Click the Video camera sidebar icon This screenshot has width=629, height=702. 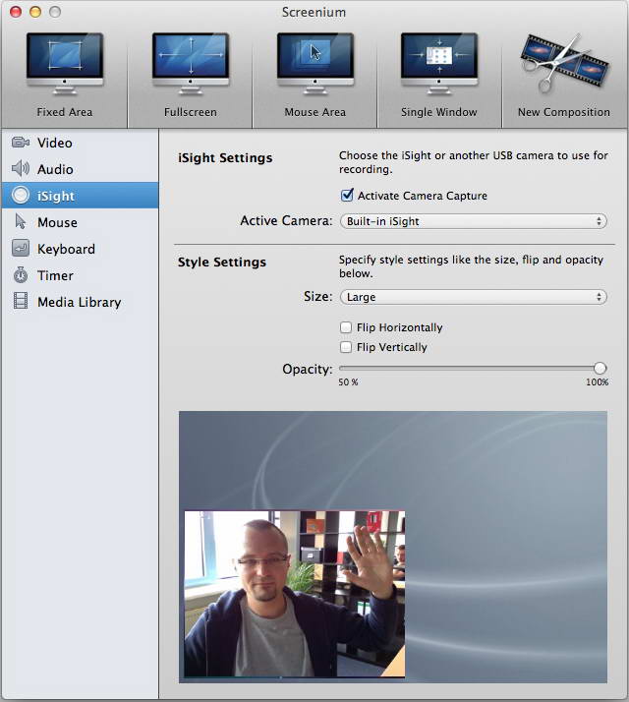click(x=21, y=143)
